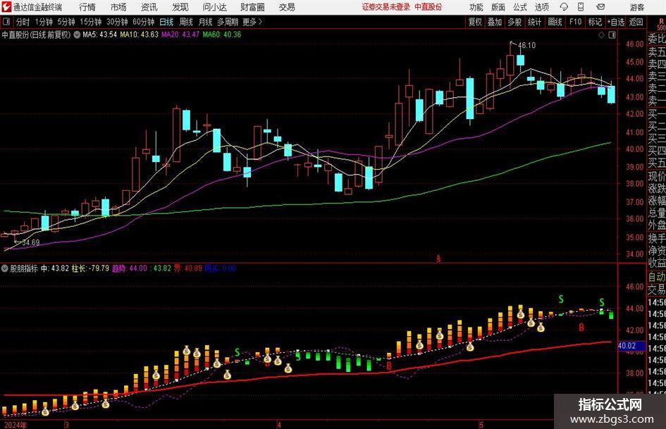The height and width of the screenshot is (429, 666).
Task: Select the 周线 weekly period tab
Action: coord(186,22)
